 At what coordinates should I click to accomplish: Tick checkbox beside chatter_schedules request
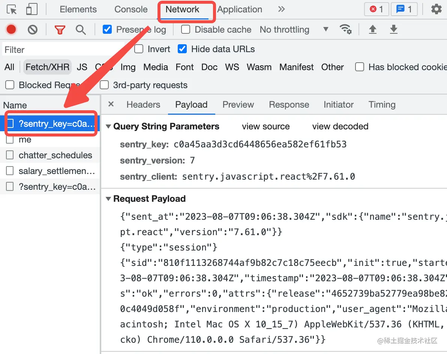coord(10,155)
